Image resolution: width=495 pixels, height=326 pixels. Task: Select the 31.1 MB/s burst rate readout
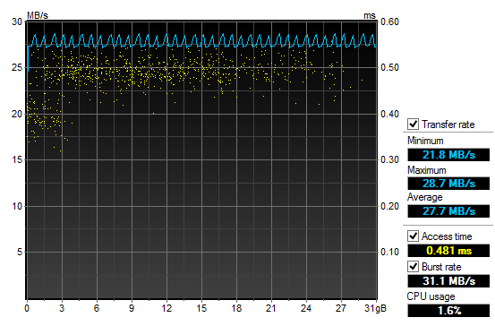pyautogui.click(x=448, y=280)
